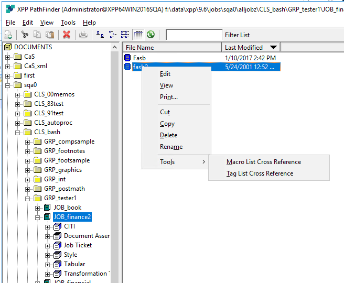Click the Filter List input field
The image size is (344, 283).
pos(195,35)
